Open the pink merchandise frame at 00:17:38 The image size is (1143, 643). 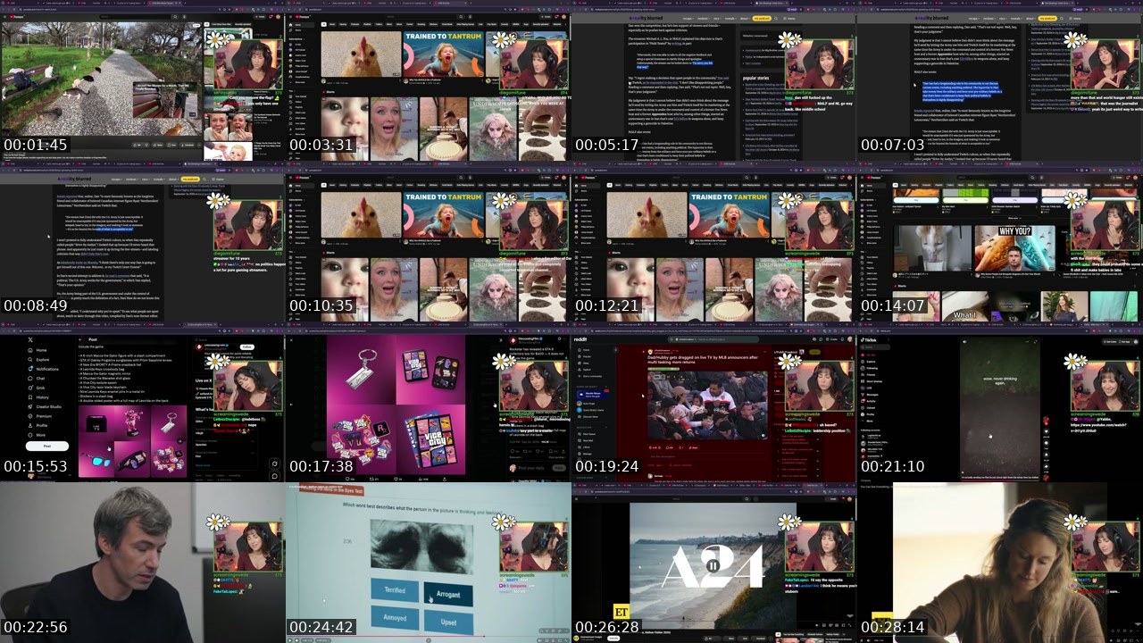[429, 402]
